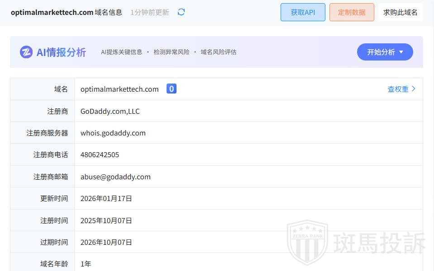Click the whois.godaddy.com server value
The width and height of the screenshot is (434, 271).
click(113, 133)
